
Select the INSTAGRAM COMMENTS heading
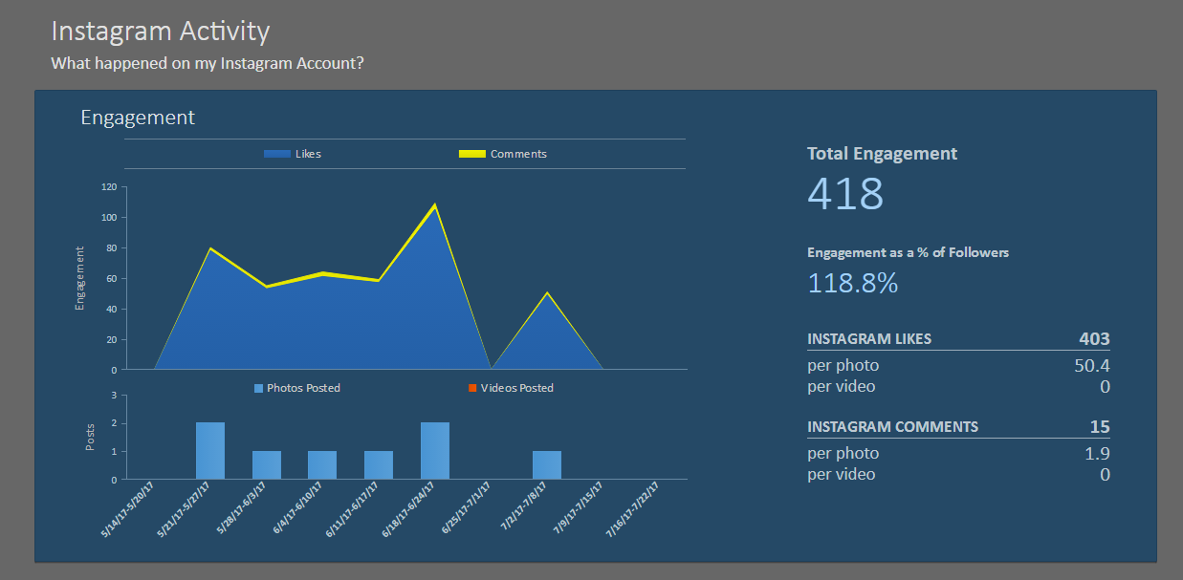893,426
